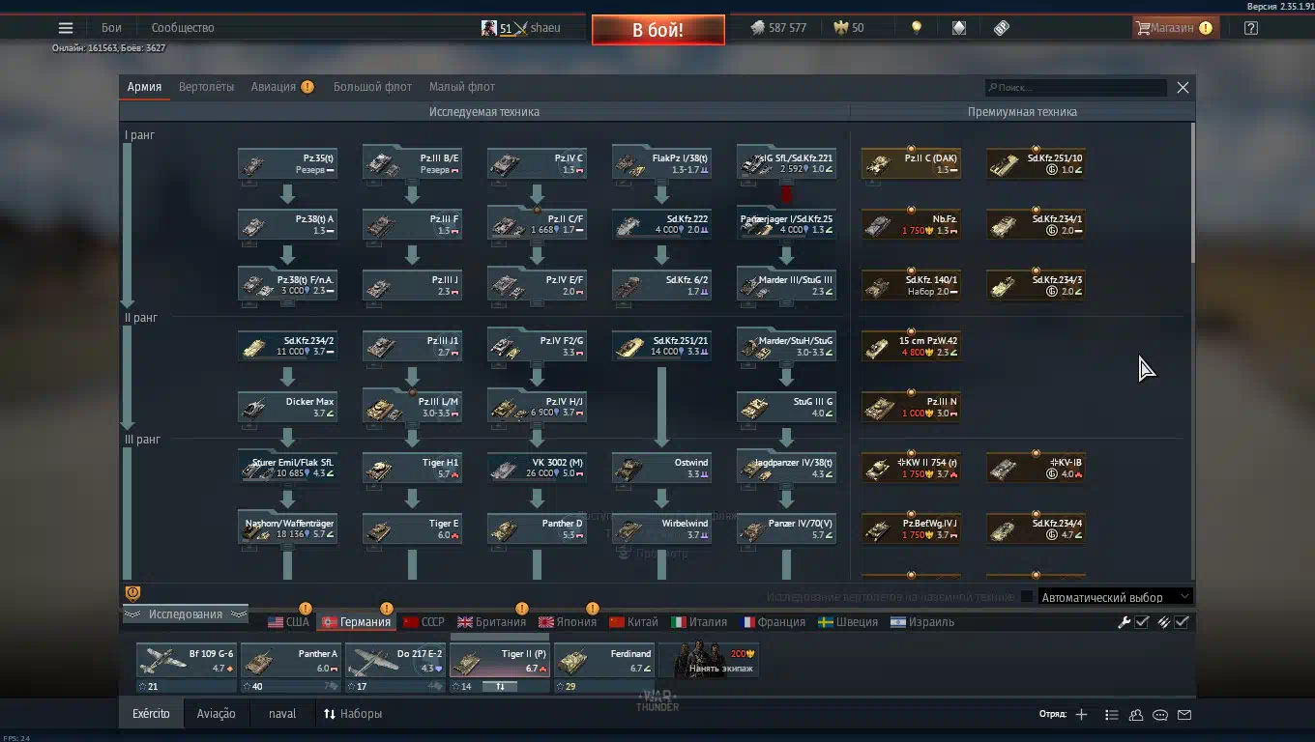Image resolution: width=1315 pixels, height=742 pixels.
Task: Select the Британия nation tab
Action: pos(491,622)
